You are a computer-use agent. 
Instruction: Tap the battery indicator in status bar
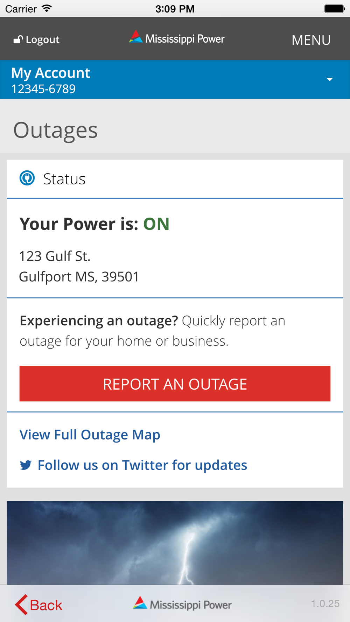335,8
